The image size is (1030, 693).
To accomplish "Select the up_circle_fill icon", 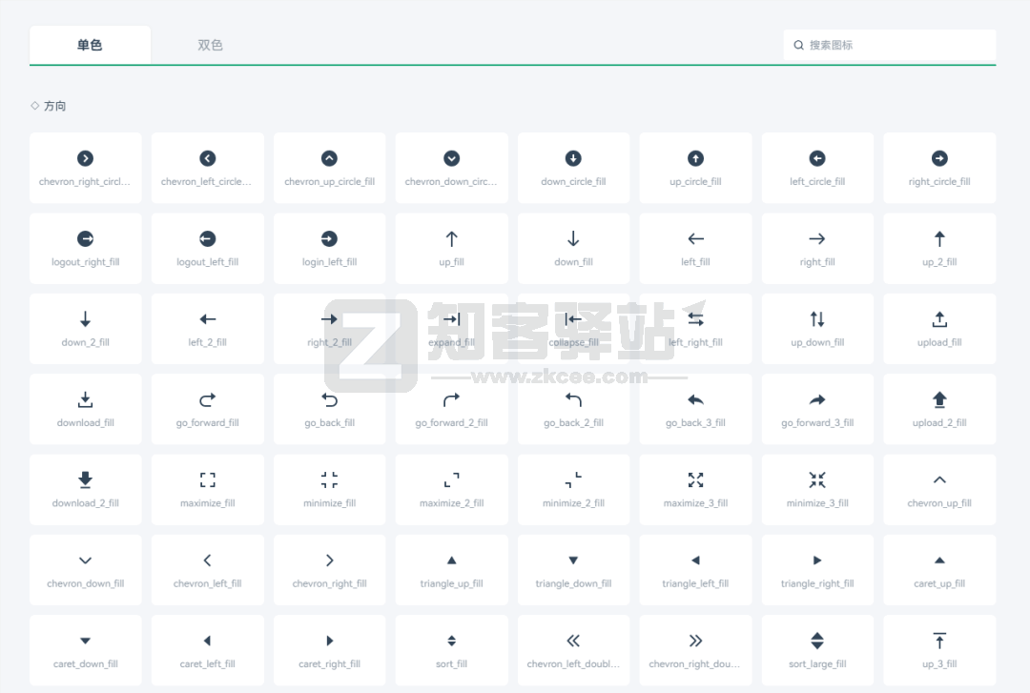I will pos(695,167).
